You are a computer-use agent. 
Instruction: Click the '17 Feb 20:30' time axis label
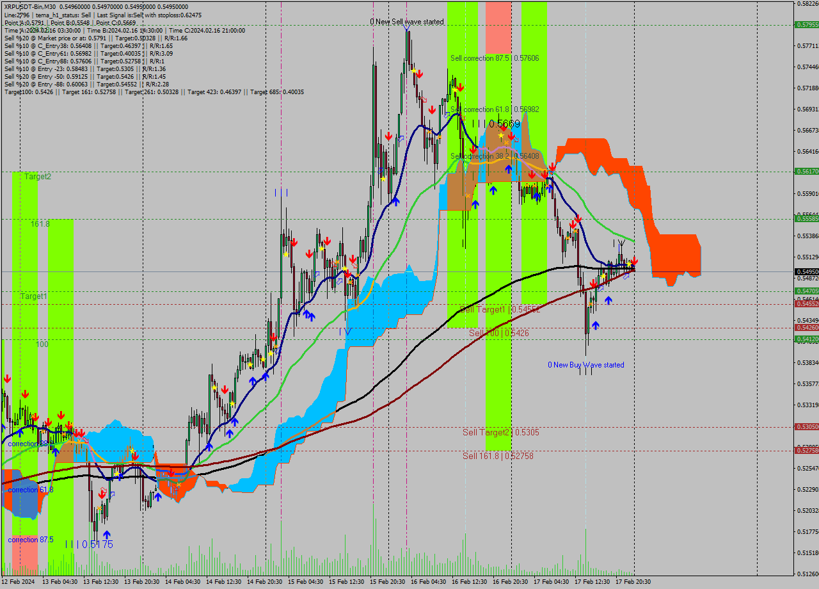[633, 582]
